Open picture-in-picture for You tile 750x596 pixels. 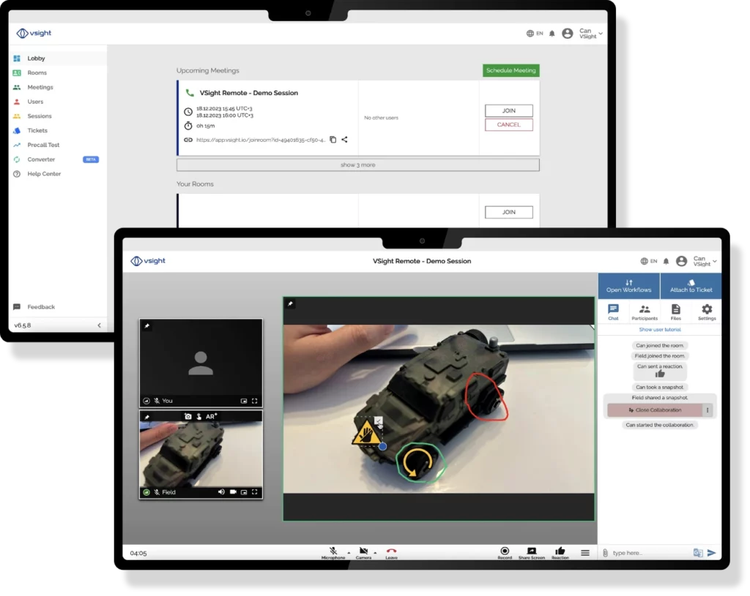point(244,401)
